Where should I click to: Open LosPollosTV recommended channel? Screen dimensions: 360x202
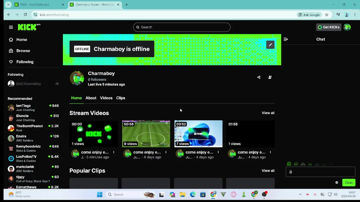pos(33,159)
